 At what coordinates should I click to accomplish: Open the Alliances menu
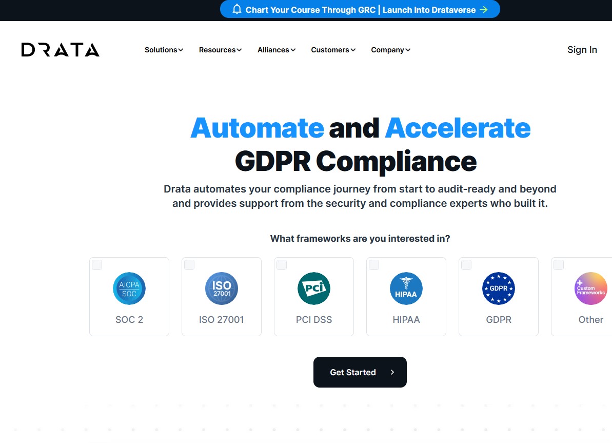(x=277, y=50)
